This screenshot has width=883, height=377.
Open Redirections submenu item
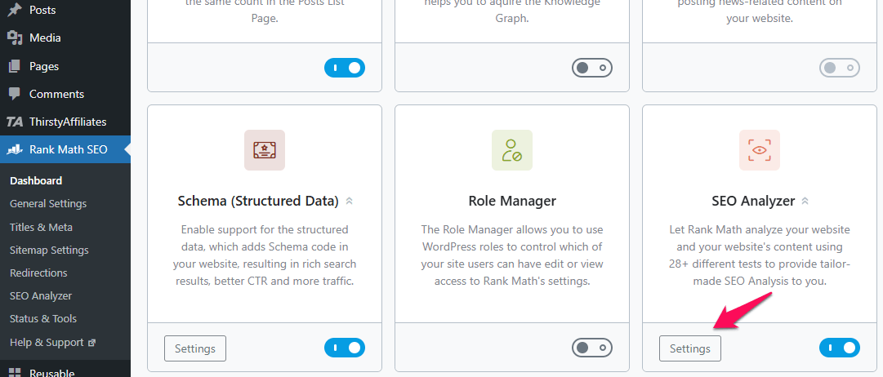coord(38,273)
